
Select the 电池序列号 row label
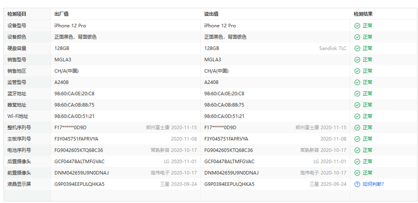coord(19,150)
